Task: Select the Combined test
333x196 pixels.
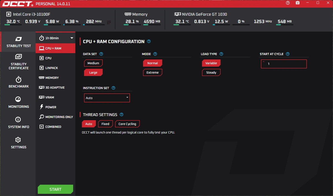Action: [56, 127]
